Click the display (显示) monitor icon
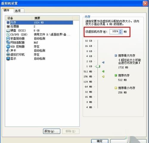Screen dimensions: 149x143 tap(8, 59)
